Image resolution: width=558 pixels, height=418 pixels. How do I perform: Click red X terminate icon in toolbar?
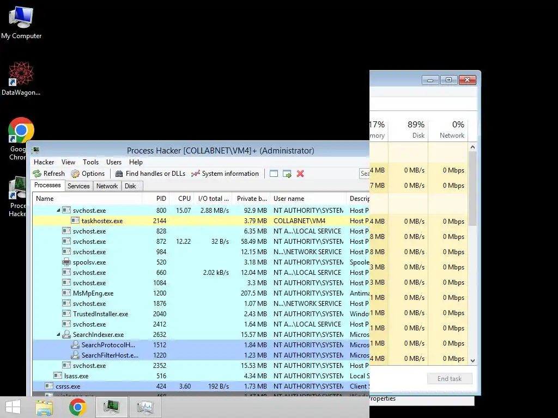300,174
